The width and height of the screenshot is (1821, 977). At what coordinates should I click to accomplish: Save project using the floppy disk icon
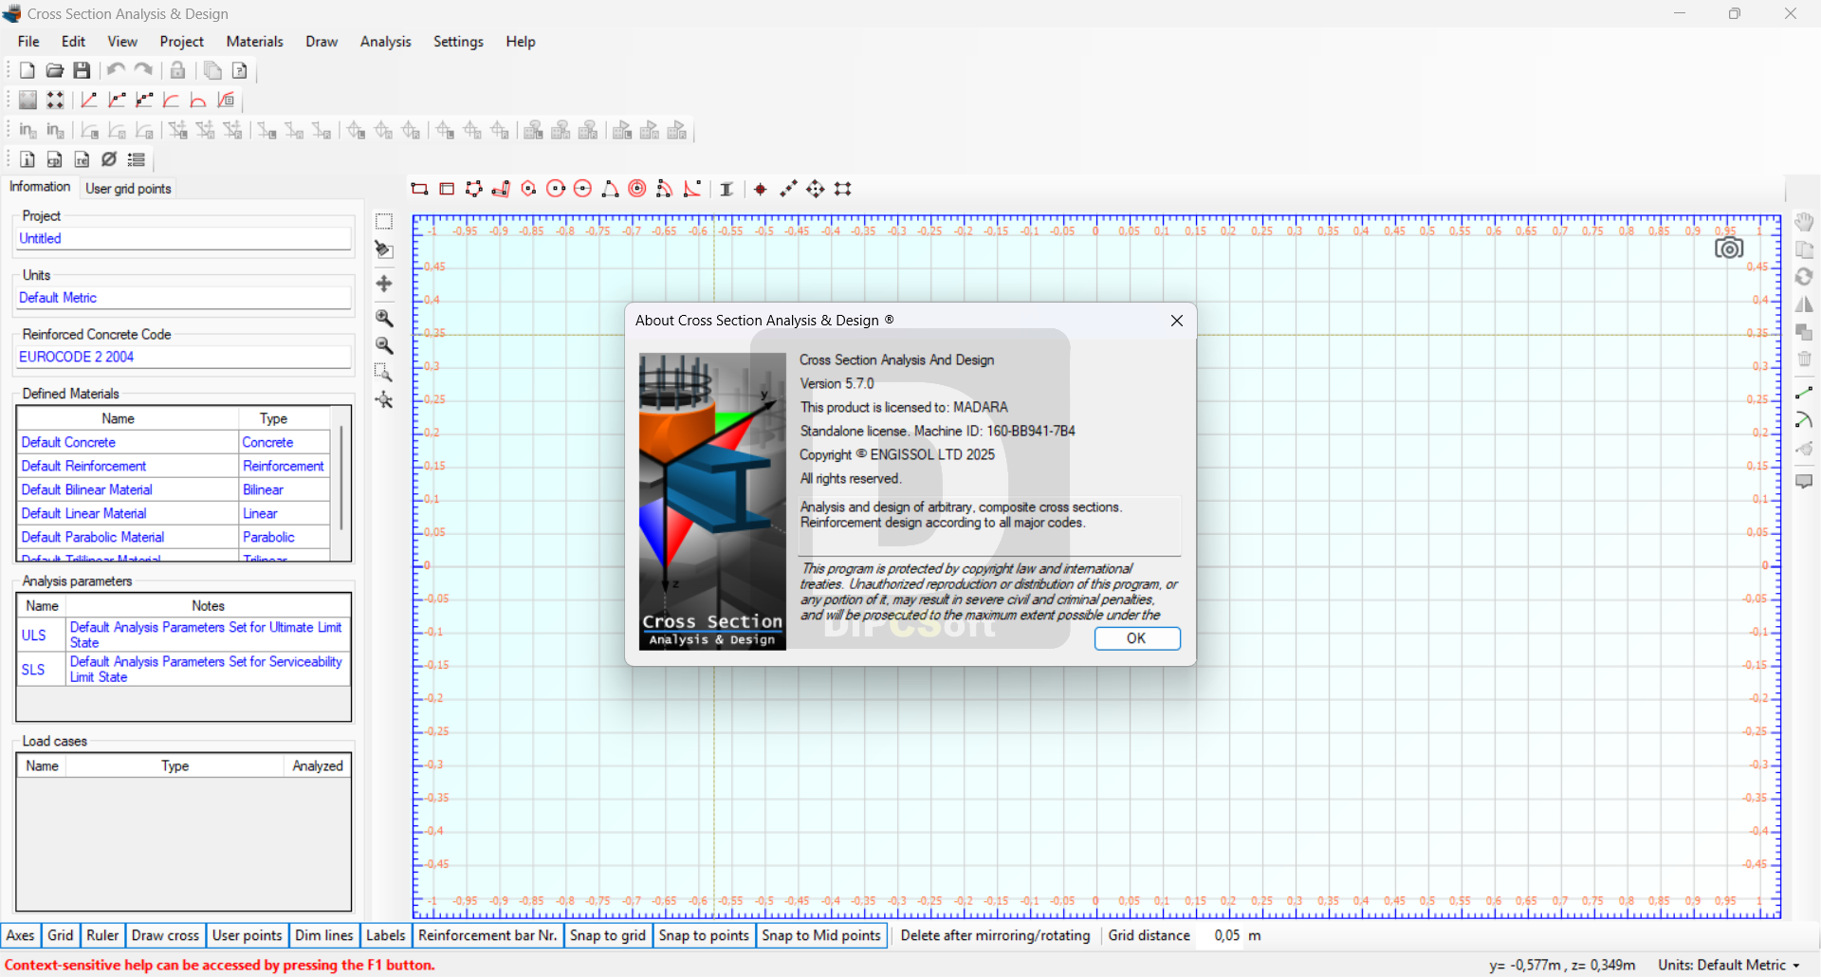(x=83, y=70)
